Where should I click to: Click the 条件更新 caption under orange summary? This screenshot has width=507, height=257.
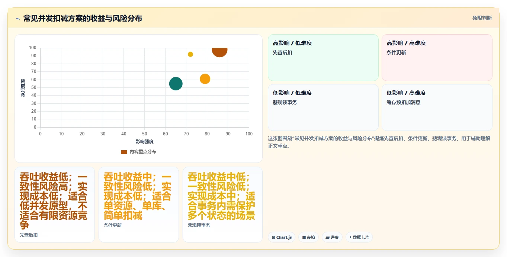(113, 225)
